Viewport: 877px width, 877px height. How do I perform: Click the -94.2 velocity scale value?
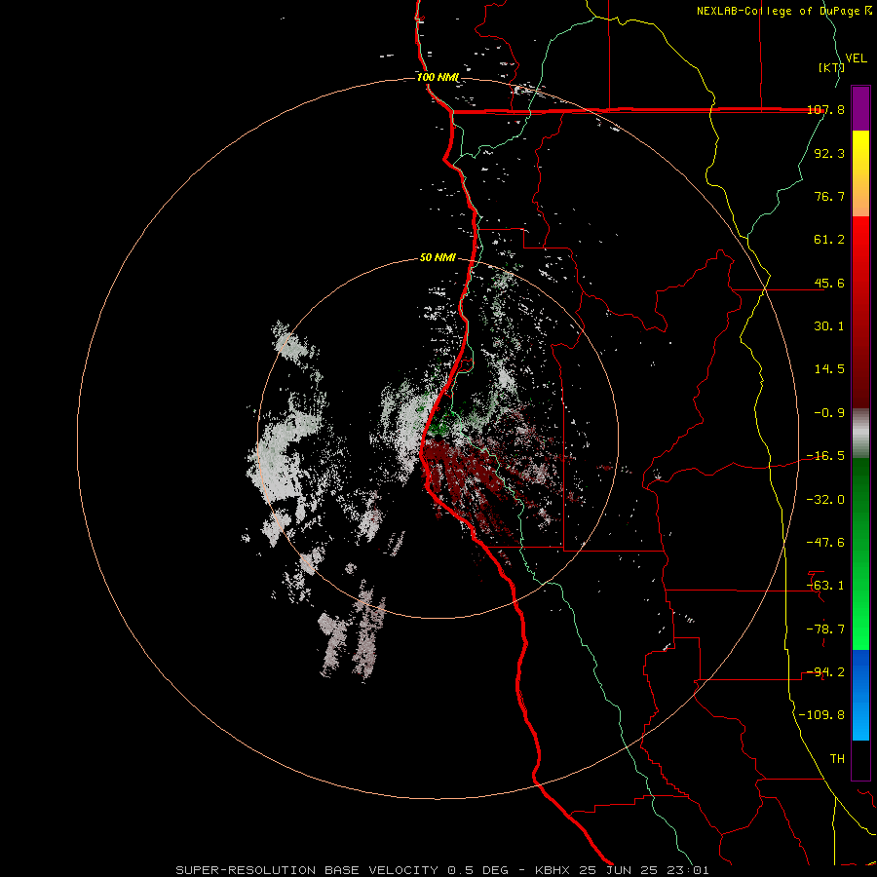pos(825,672)
